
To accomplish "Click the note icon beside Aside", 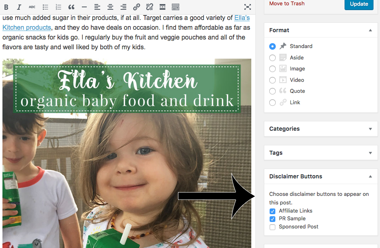I will pyautogui.click(x=283, y=57).
